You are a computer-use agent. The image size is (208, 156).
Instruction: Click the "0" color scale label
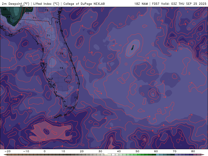[44, 151]
